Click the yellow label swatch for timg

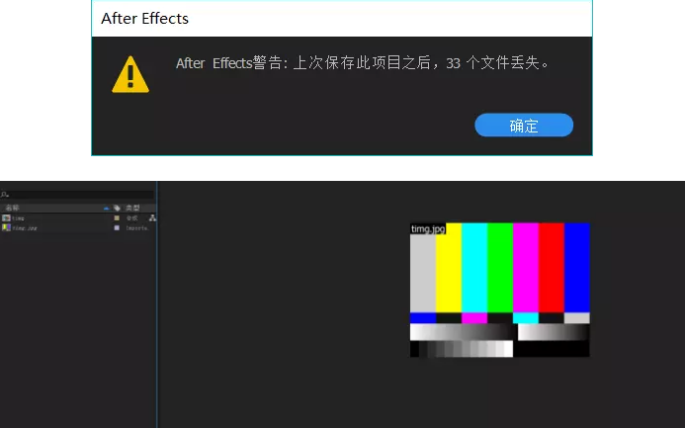click(117, 217)
